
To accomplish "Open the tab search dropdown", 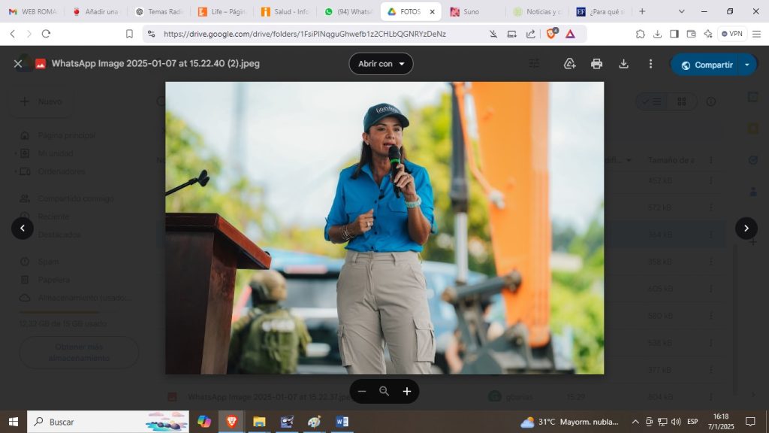I will pos(681,11).
